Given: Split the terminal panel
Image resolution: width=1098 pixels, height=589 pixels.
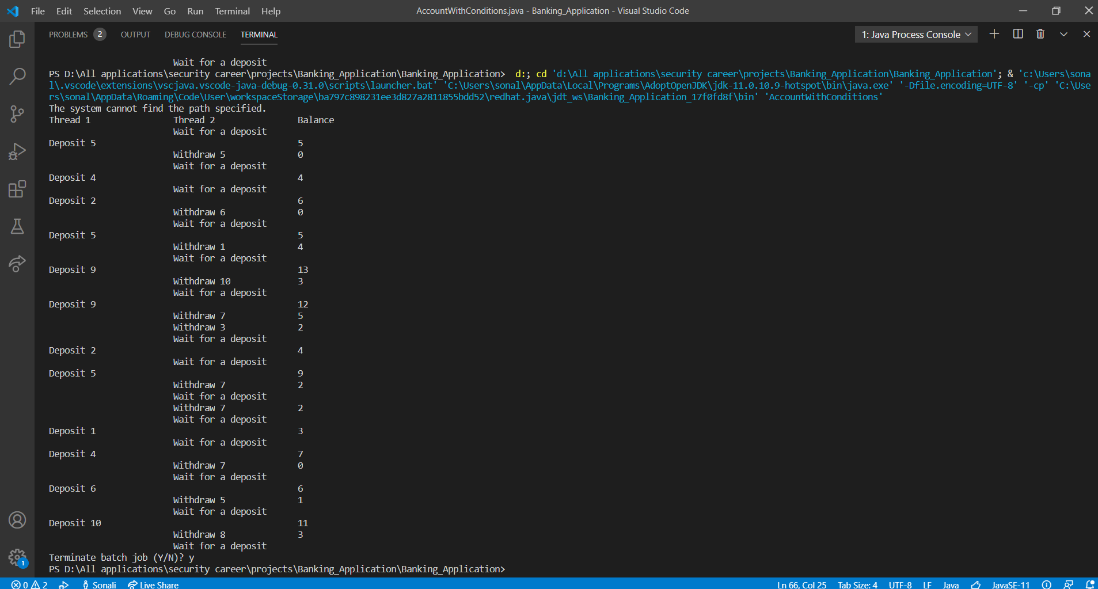Looking at the screenshot, I should pyautogui.click(x=1018, y=34).
